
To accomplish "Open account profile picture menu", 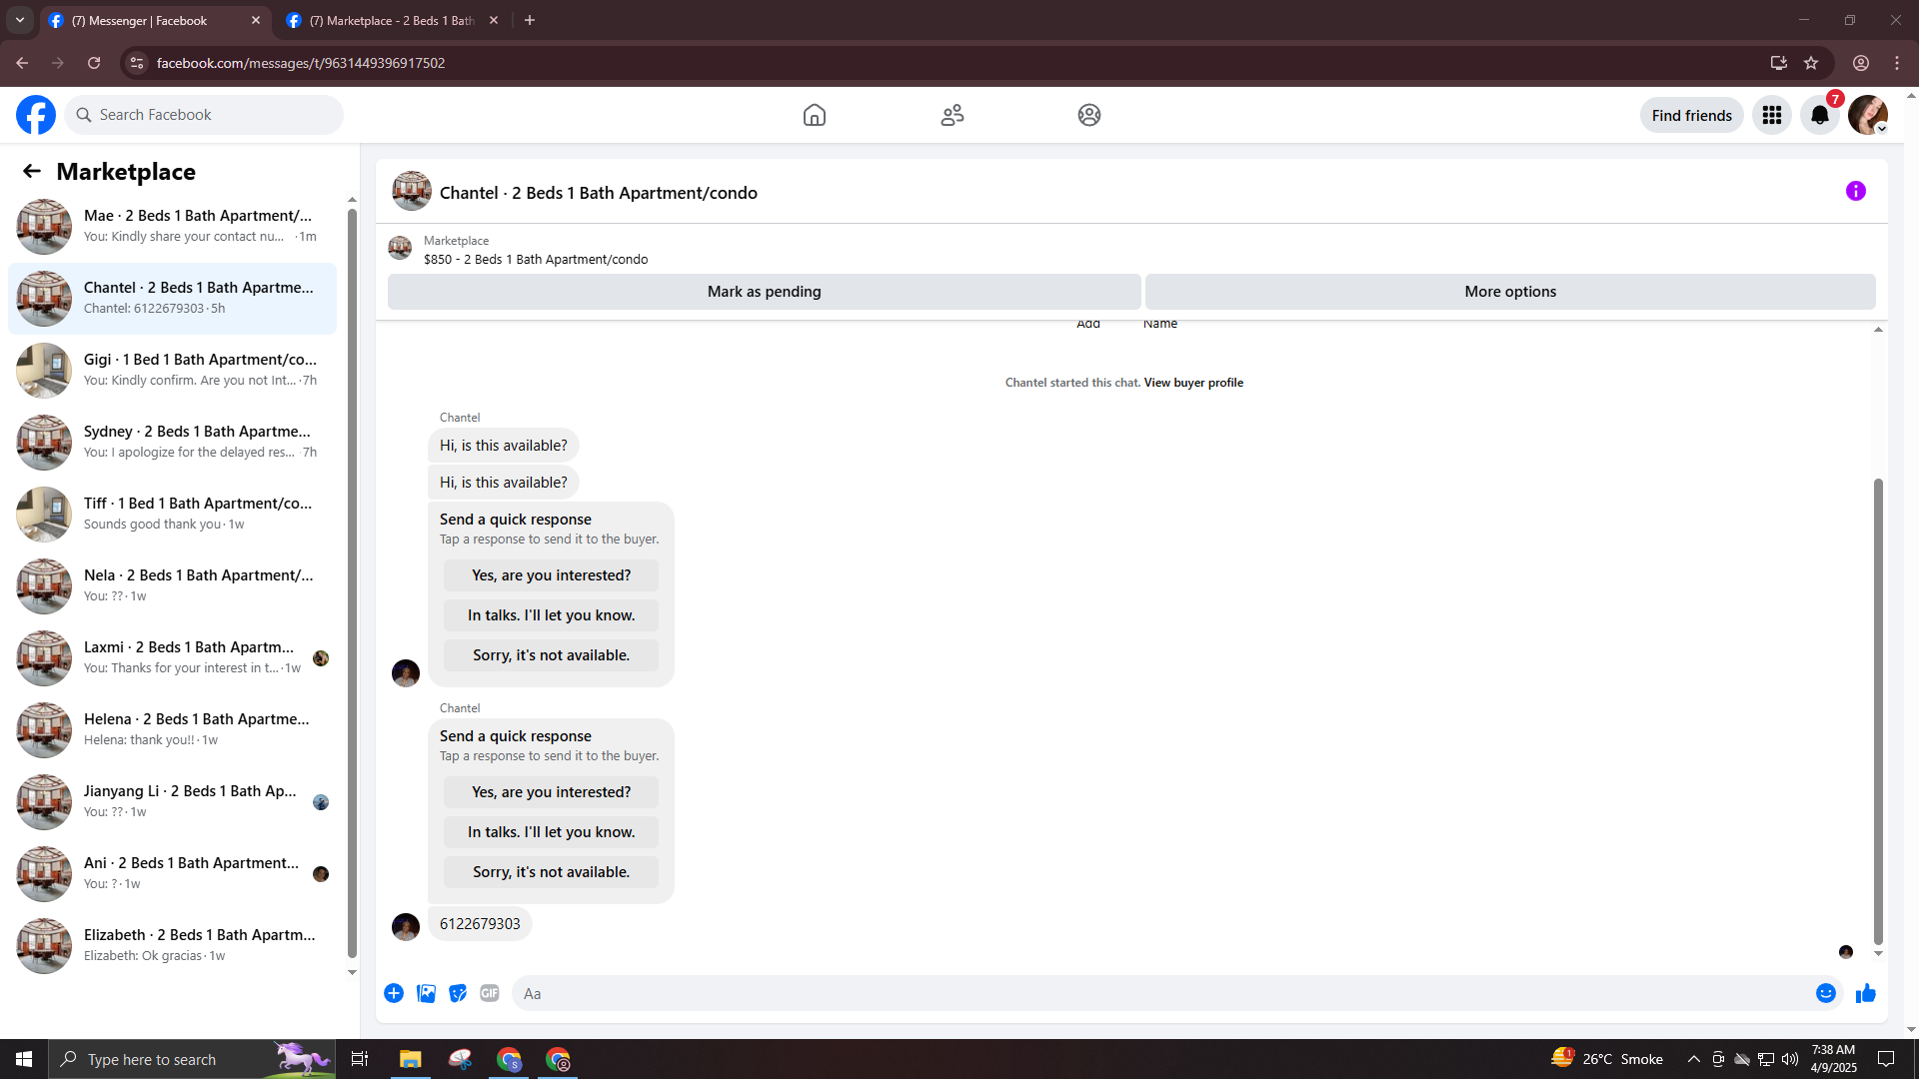I will 1868,115.
